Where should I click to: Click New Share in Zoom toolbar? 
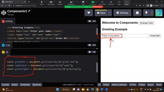(93, 3)
